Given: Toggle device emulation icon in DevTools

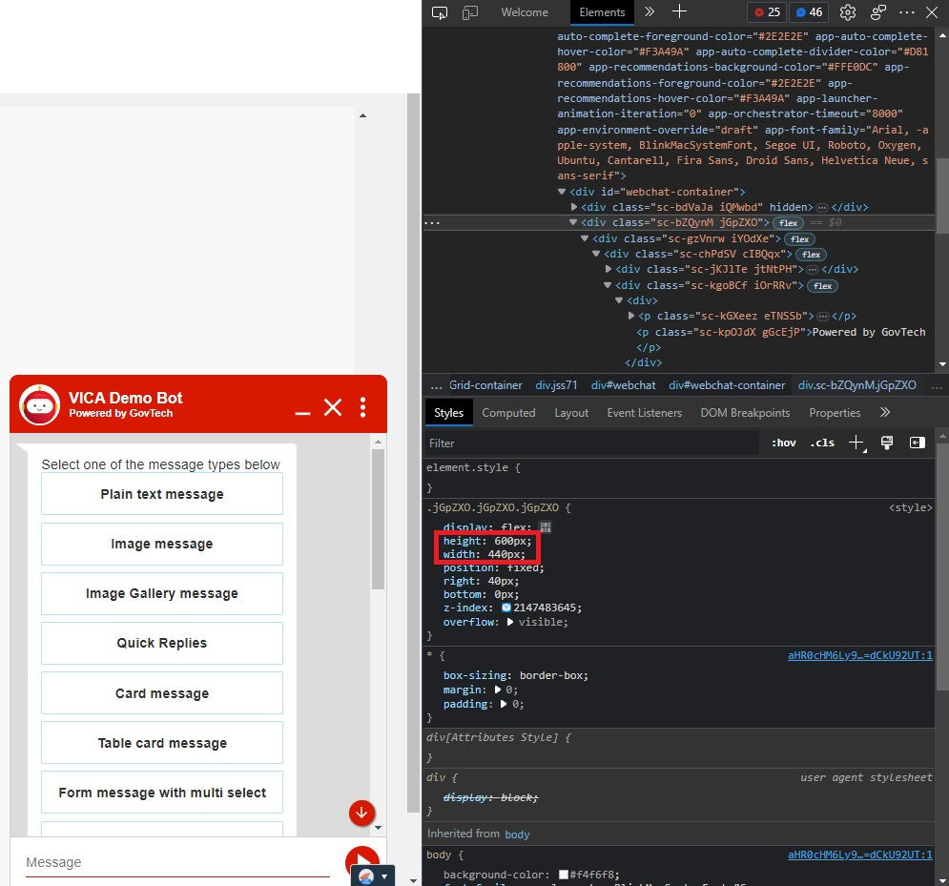Looking at the screenshot, I should click(470, 12).
